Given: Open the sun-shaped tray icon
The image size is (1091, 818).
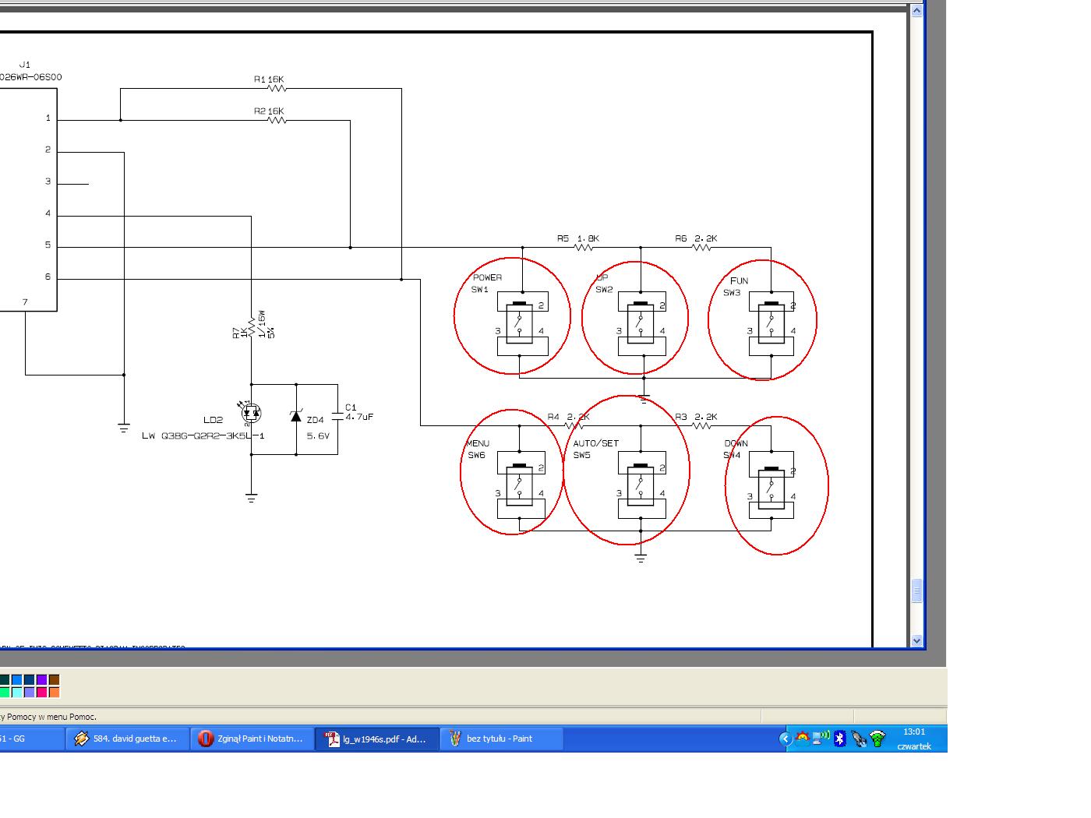Looking at the screenshot, I should click(x=803, y=738).
